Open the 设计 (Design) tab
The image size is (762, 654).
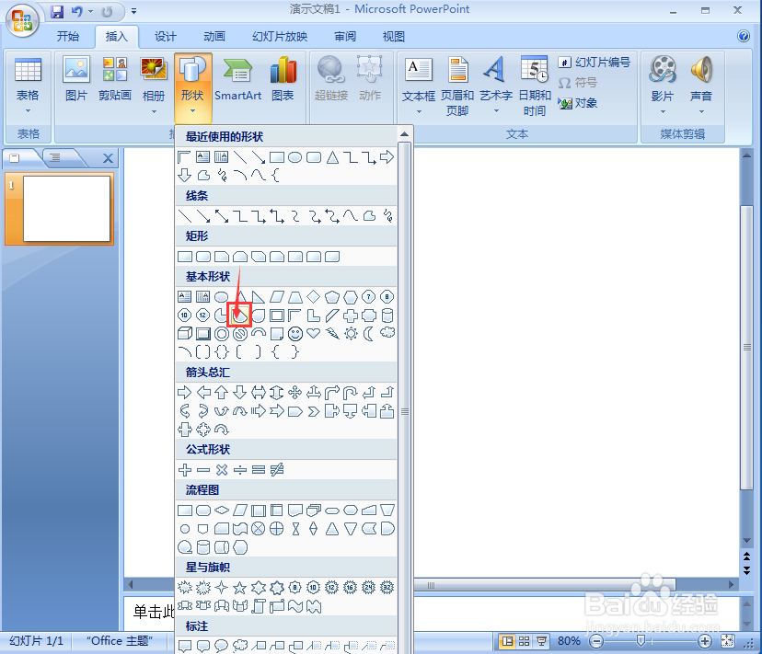[165, 37]
